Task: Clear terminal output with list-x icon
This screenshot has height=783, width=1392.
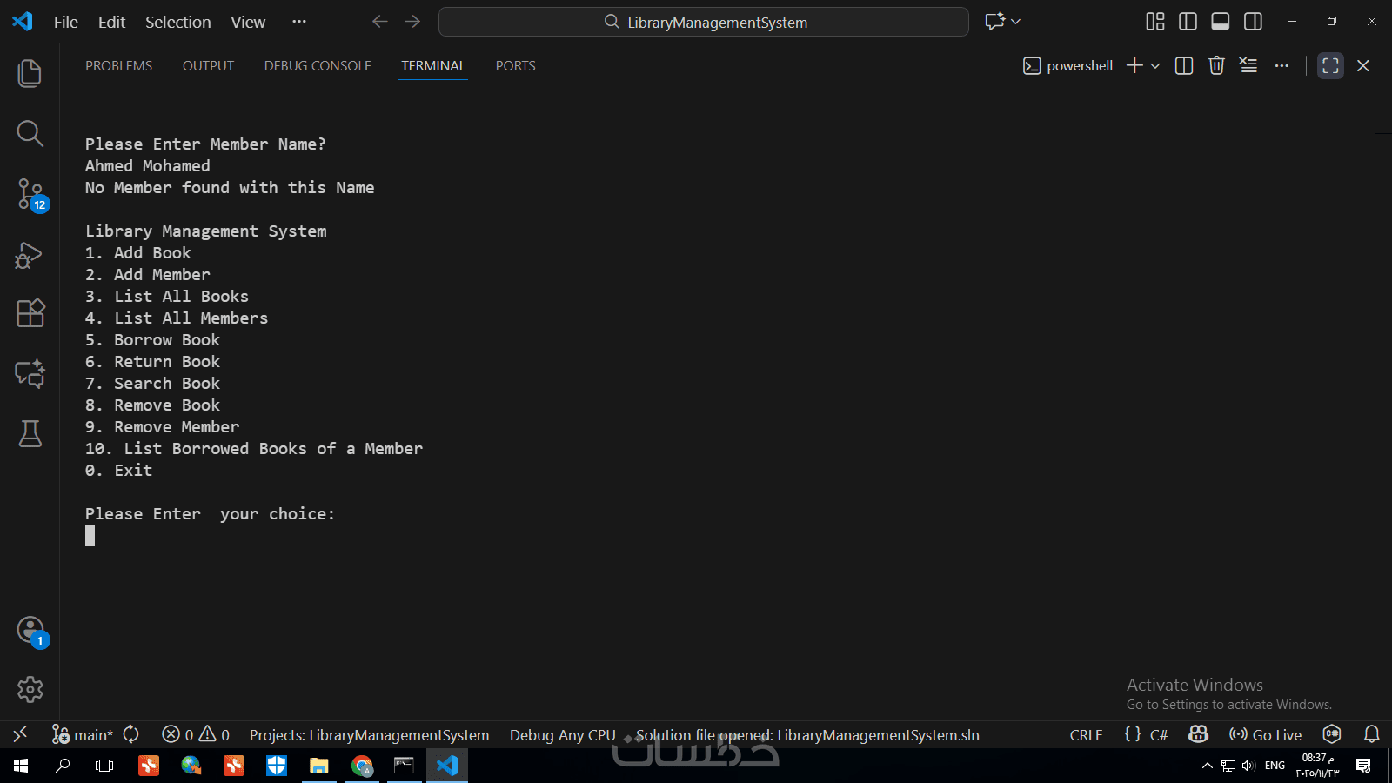Action: [x=1248, y=65]
